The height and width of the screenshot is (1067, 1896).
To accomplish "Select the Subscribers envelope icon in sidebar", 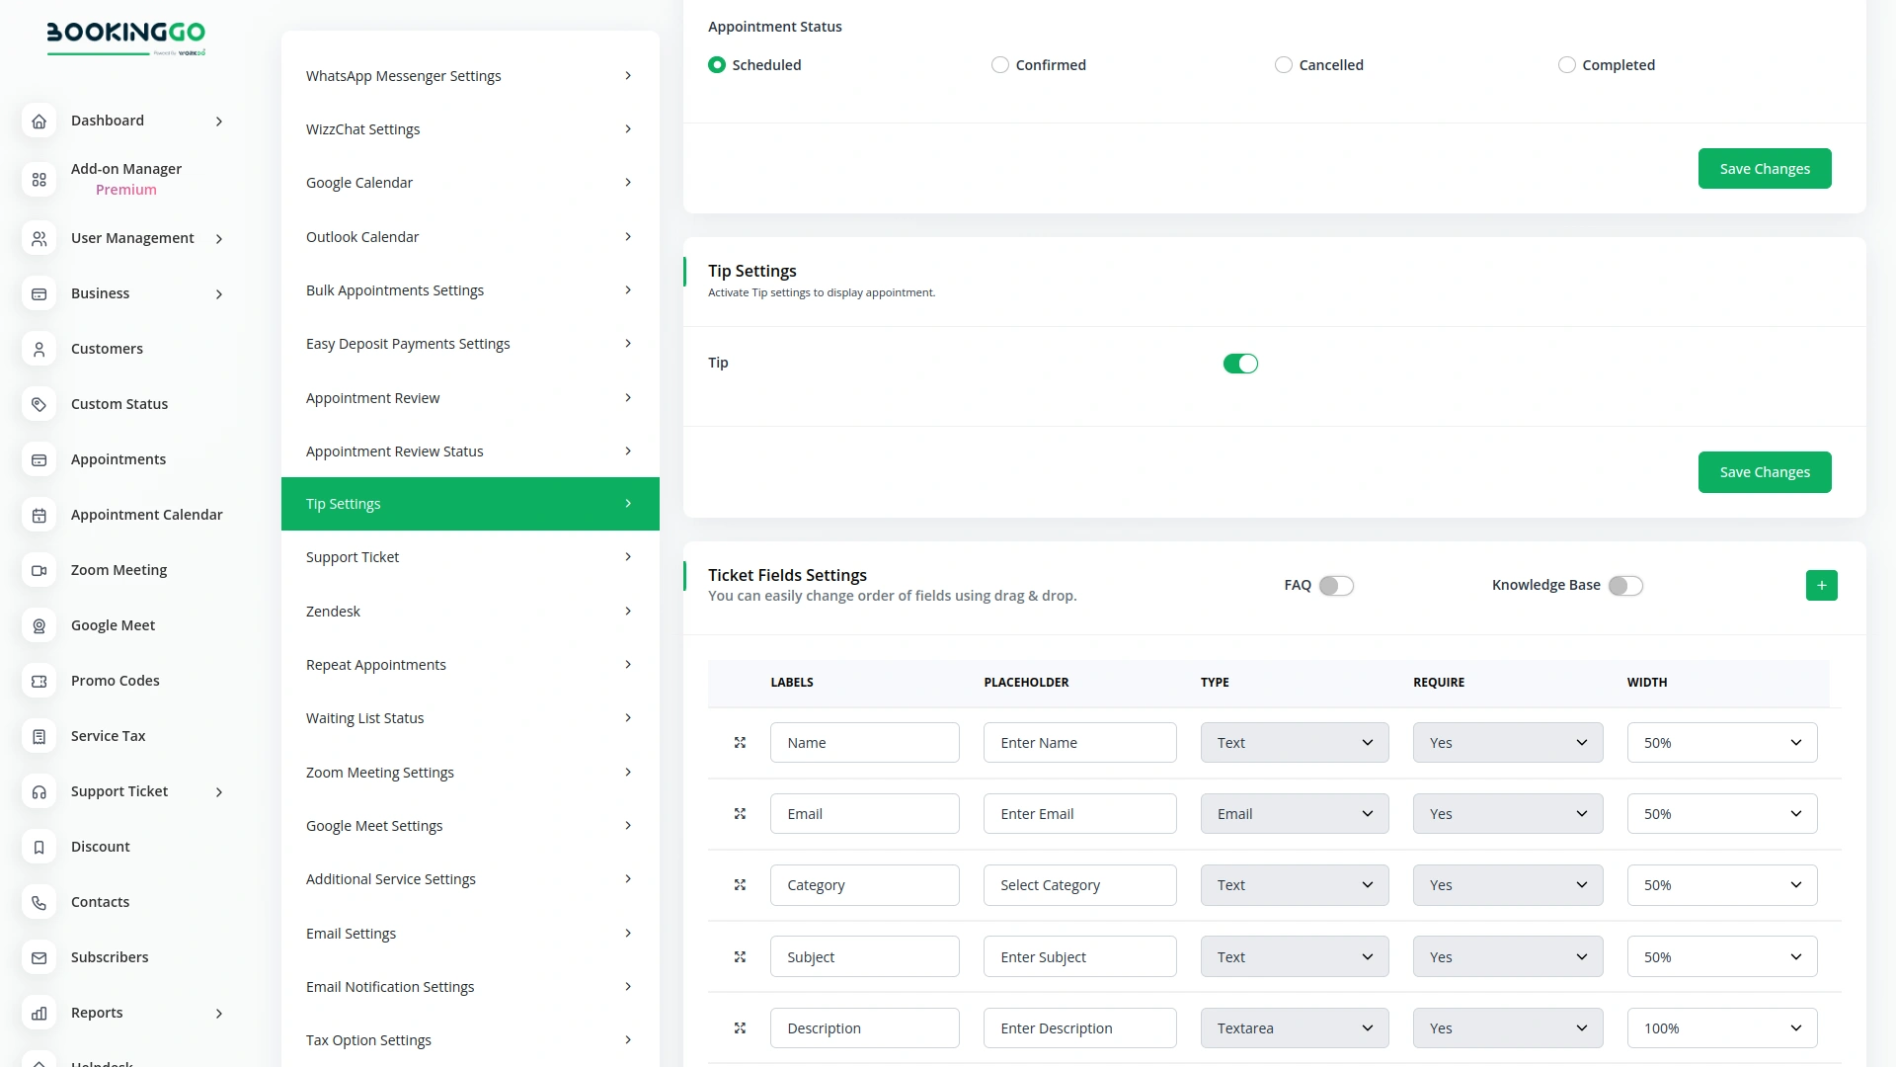I will (39, 957).
